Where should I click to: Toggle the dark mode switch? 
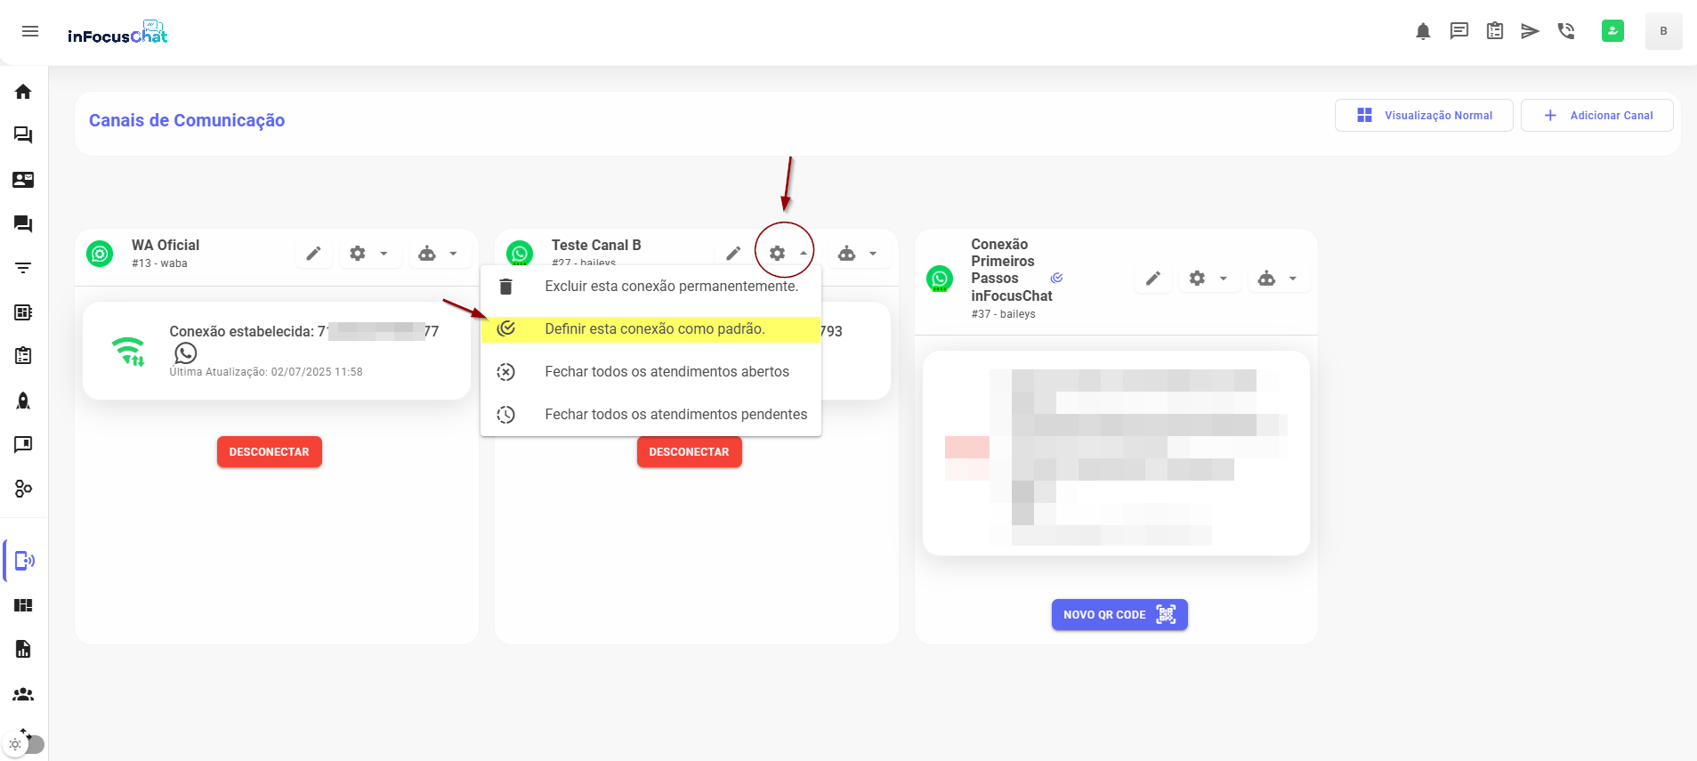(x=25, y=744)
